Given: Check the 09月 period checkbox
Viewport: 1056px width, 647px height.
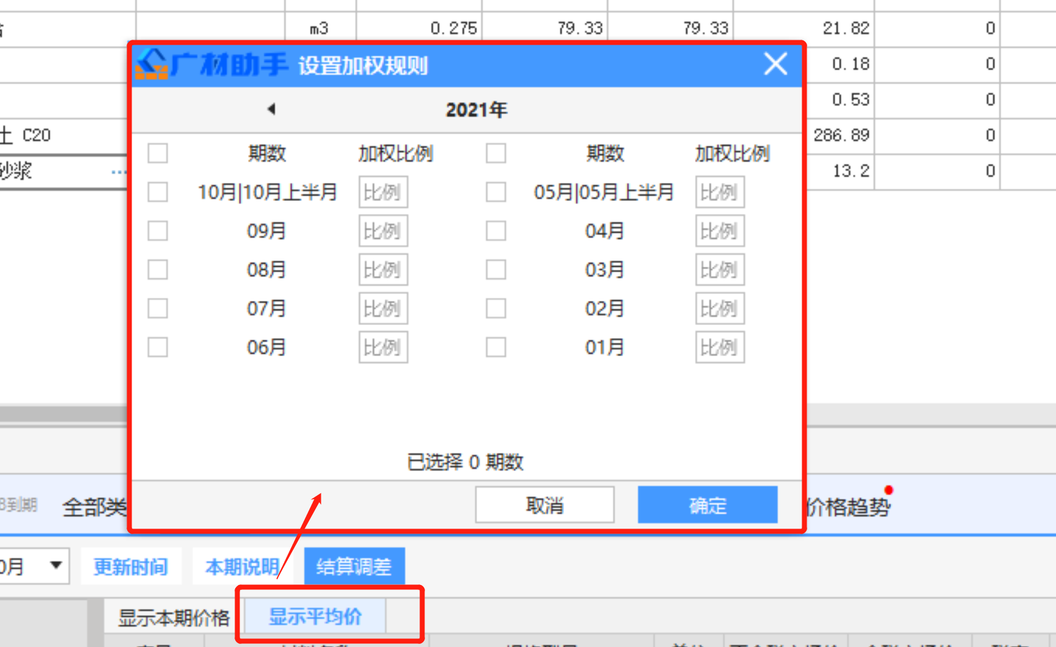Looking at the screenshot, I should [x=158, y=231].
